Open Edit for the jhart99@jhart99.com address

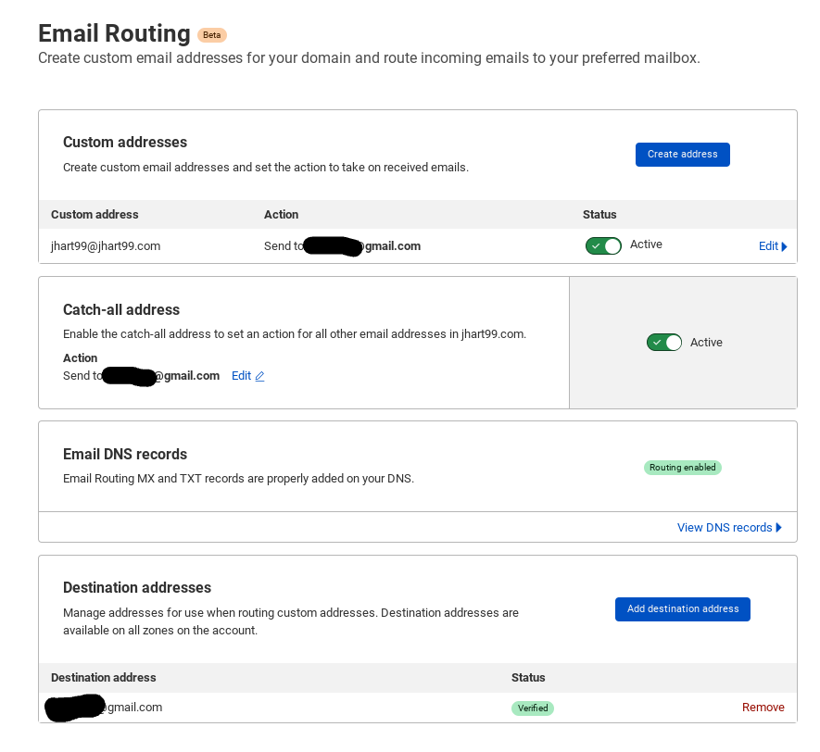click(768, 246)
